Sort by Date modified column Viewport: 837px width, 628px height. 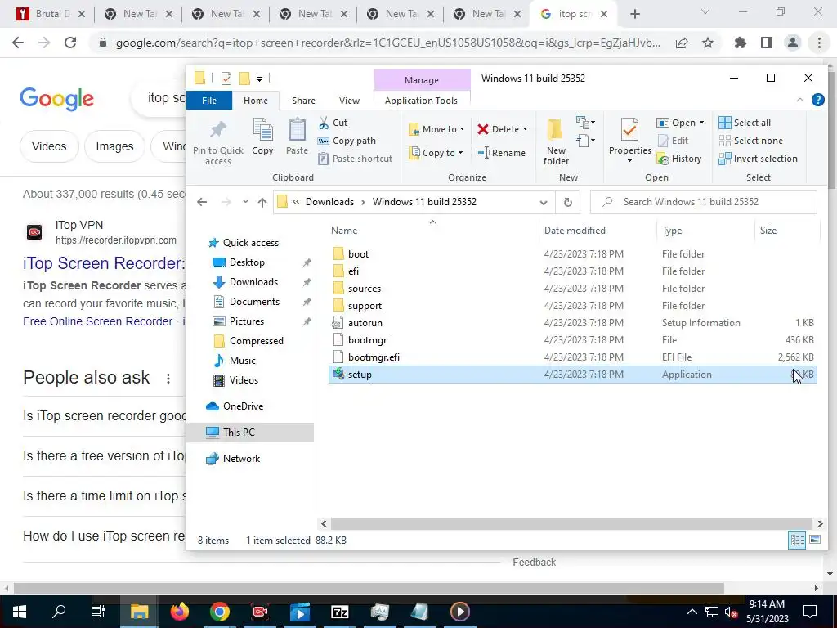[575, 231]
